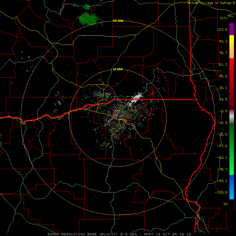Image resolution: width=236 pixels, height=236 pixels.
Task: Click the -78.7 velocity scale value
Action: (x=222, y=169)
